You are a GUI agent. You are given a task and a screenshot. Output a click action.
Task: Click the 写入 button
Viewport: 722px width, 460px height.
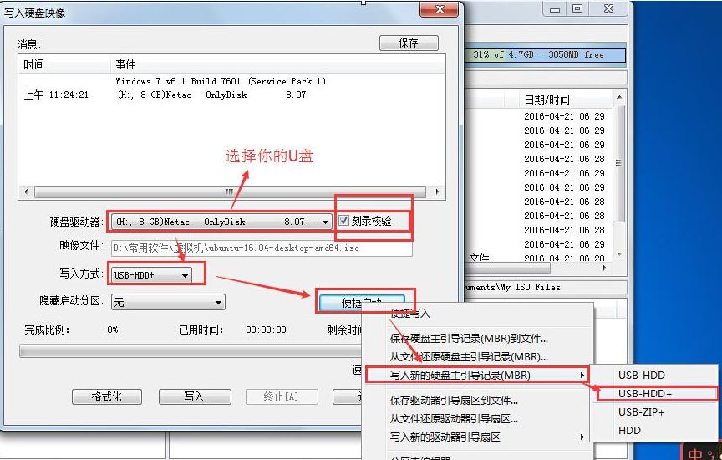pos(194,396)
